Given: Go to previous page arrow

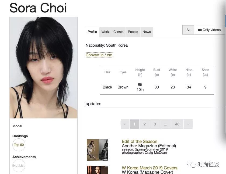Looking at the screenshot, I should (125, 124).
